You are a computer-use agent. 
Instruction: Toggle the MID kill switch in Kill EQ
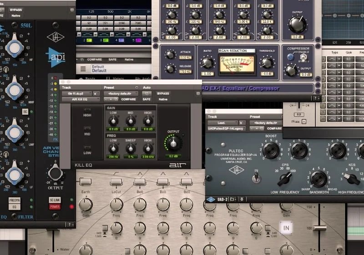tap(87, 129)
